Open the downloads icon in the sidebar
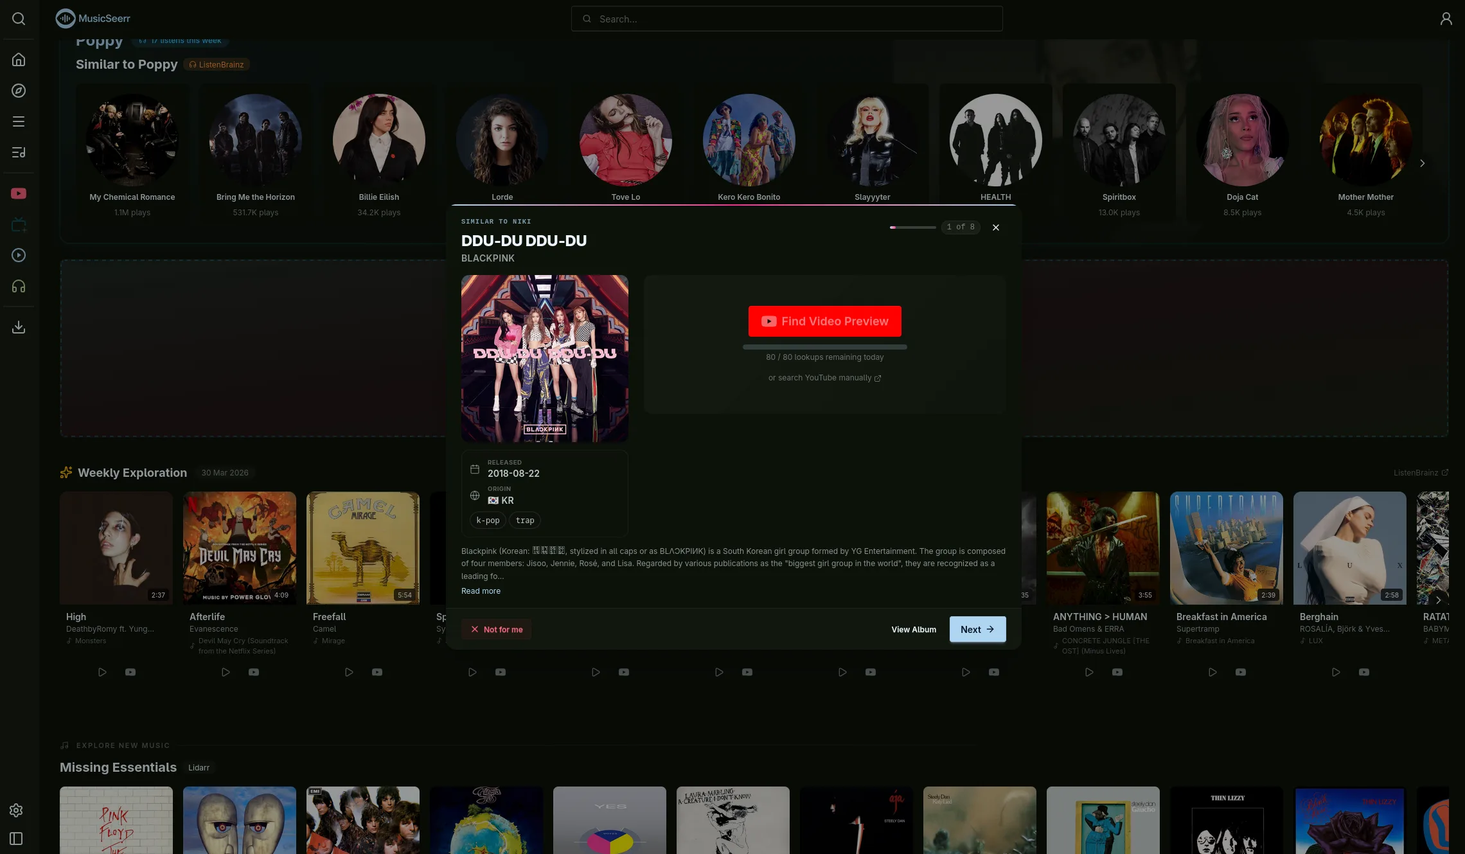1465x854 pixels. [18, 327]
